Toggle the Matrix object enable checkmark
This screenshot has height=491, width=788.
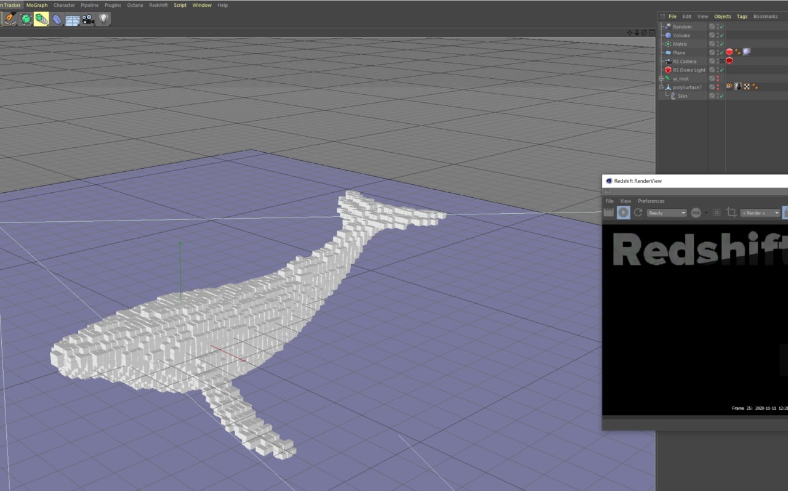tap(722, 44)
